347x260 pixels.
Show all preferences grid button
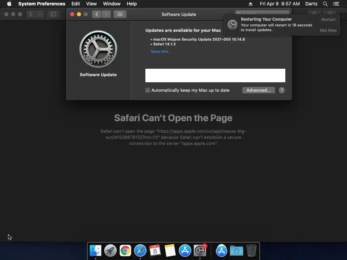[120, 14]
